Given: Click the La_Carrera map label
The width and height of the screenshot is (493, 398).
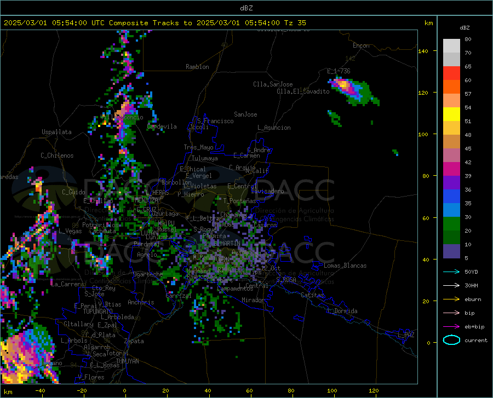Looking at the screenshot, I should (67, 284).
